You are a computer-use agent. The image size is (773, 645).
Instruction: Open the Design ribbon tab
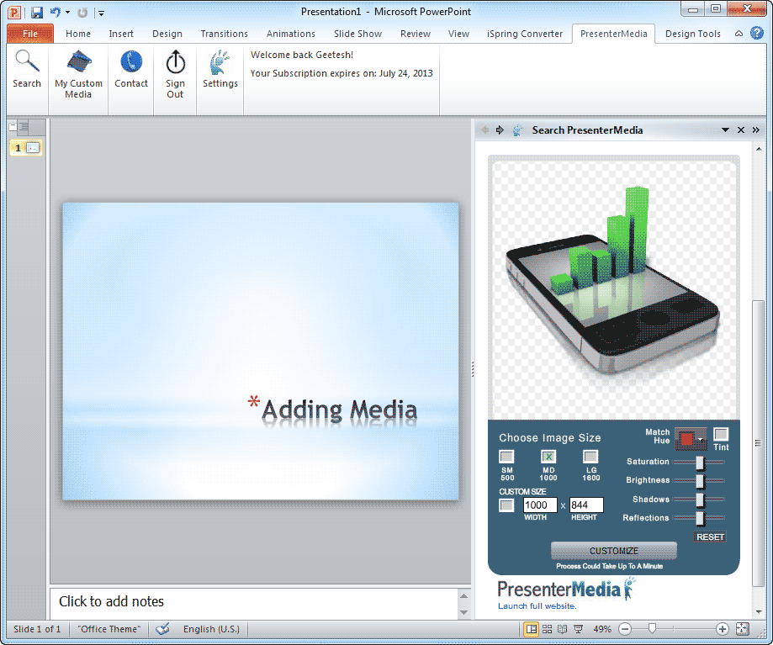coord(167,34)
